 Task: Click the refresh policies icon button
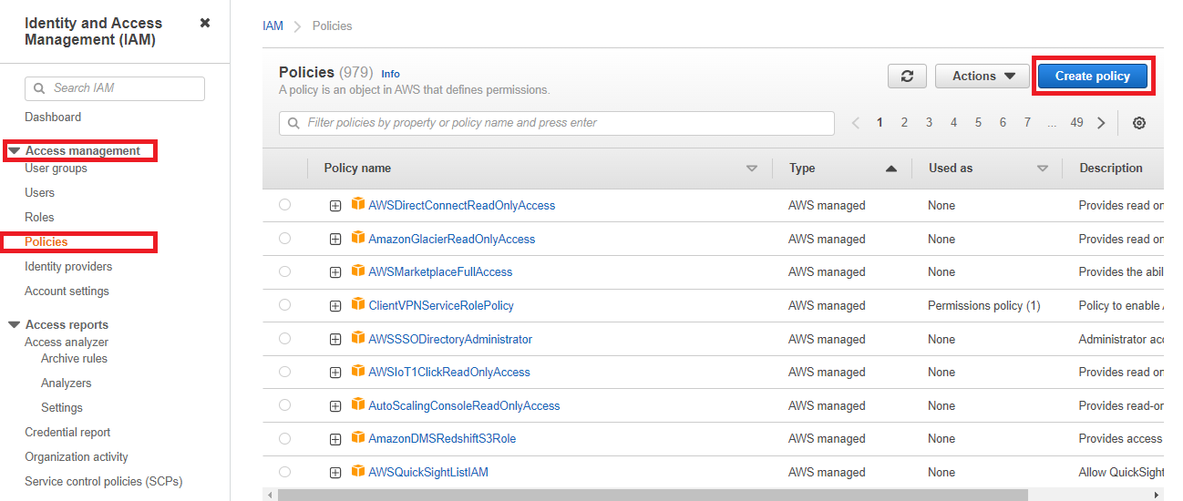click(907, 77)
